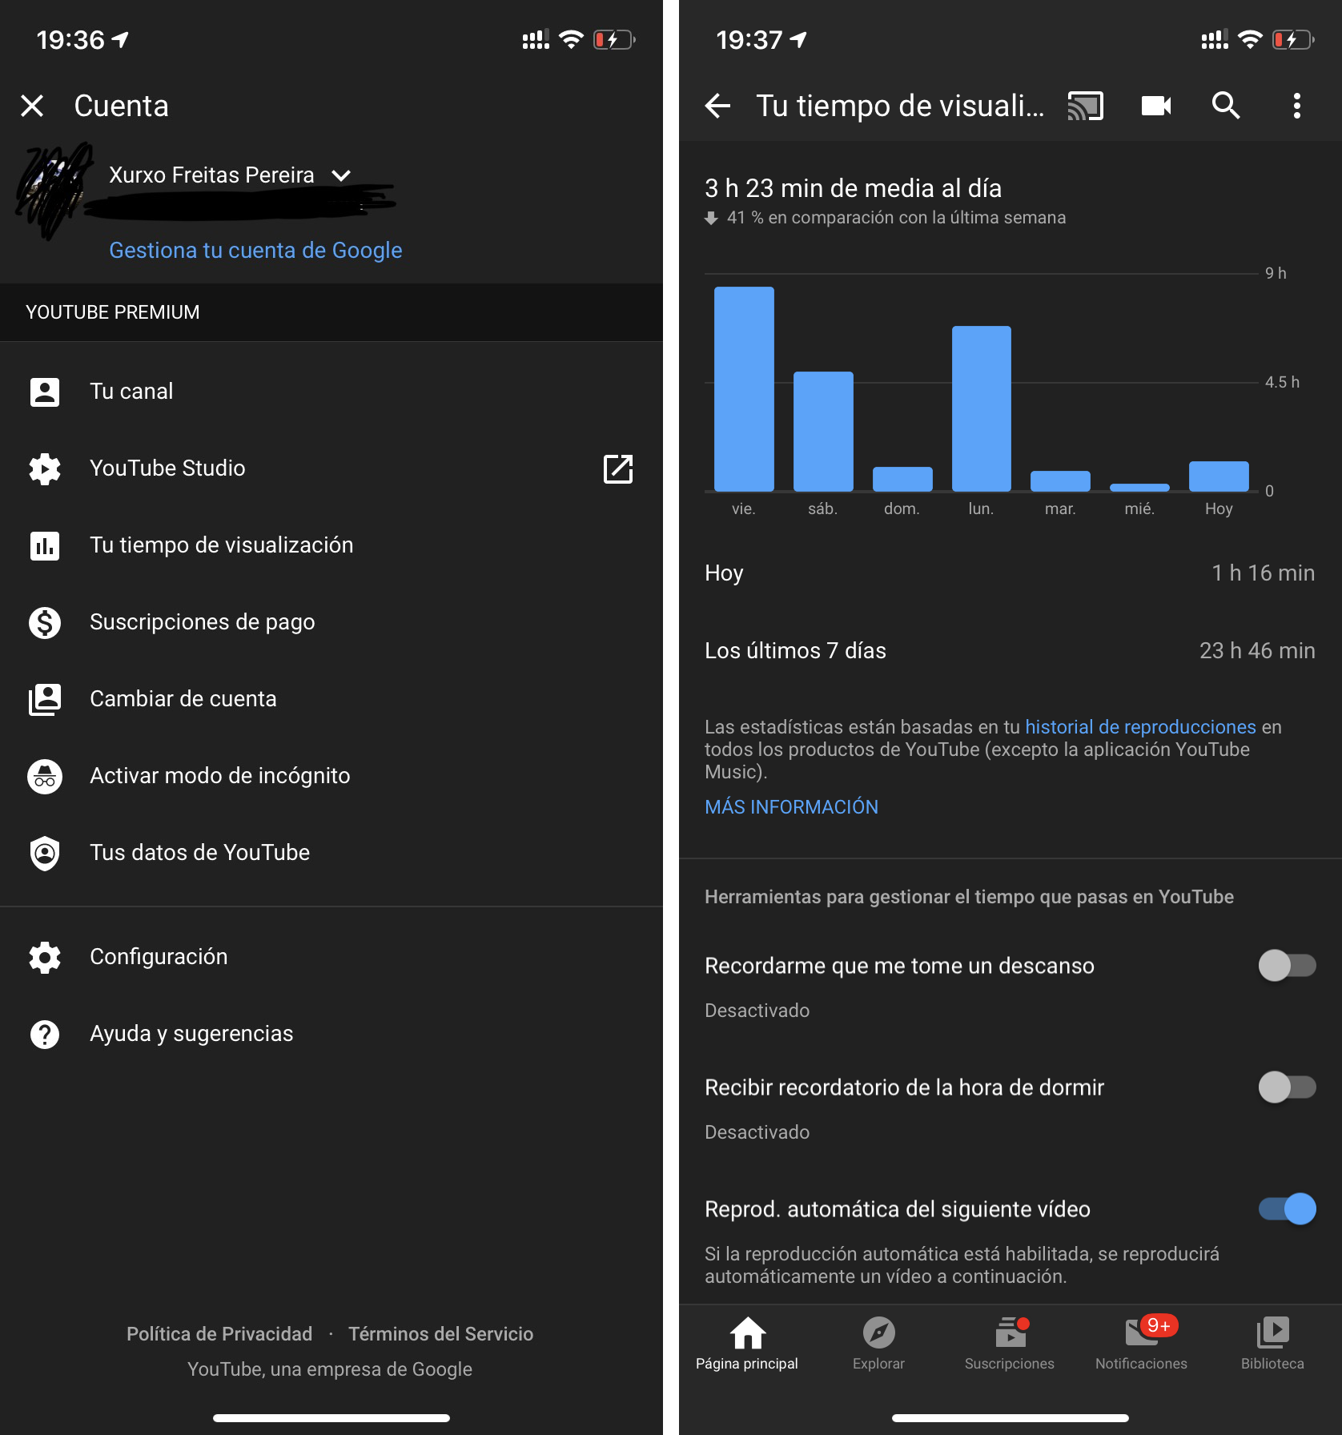The width and height of the screenshot is (1342, 1435).
Task: Open historial de reproducciones link
Action: [x=1140, y=727]
